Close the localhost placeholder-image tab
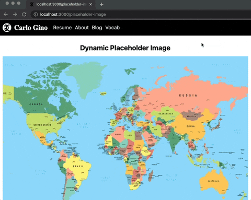This screenshot has height=200, width=251. tap(90, 5)
